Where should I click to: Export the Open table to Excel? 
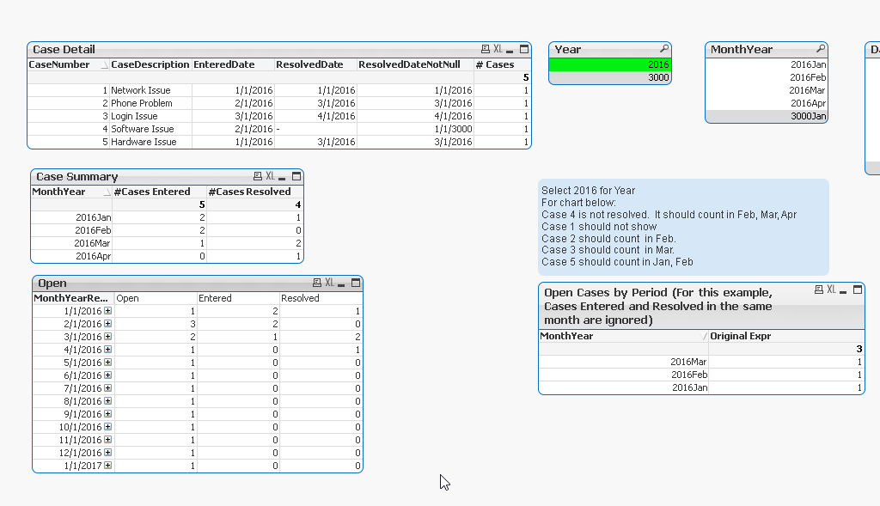tap(329, 283)
